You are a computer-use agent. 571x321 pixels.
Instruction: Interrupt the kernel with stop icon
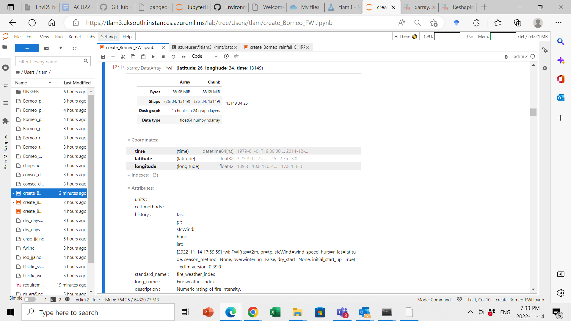tap(163, 56)
